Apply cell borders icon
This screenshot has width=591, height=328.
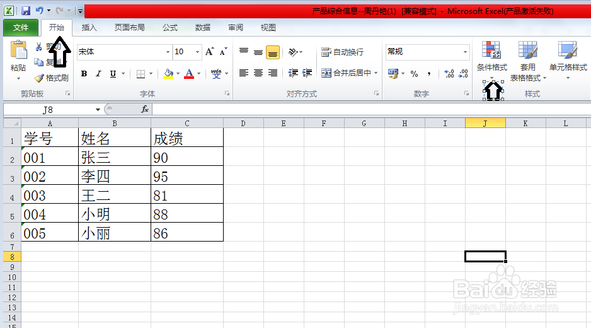pos(141,74)
